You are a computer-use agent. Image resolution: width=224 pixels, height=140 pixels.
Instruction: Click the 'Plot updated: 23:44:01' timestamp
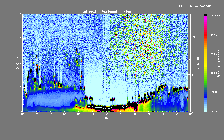click(195, 6)
